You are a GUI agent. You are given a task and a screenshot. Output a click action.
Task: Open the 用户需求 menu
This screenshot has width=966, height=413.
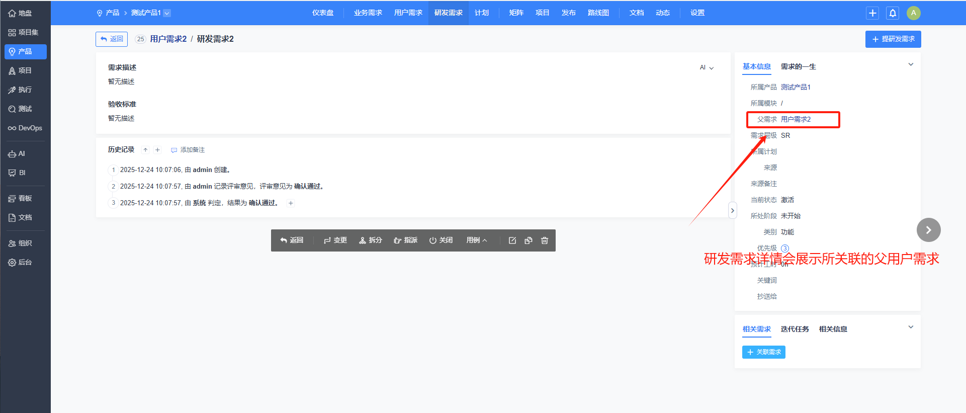click(x=408, y=13)
